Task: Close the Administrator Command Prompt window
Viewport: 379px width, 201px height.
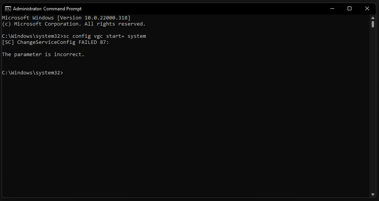Action: pos(367,8)
